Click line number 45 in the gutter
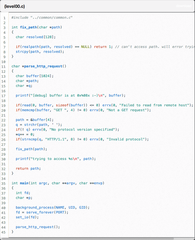The image size is (195, 240). coord(3,232)
